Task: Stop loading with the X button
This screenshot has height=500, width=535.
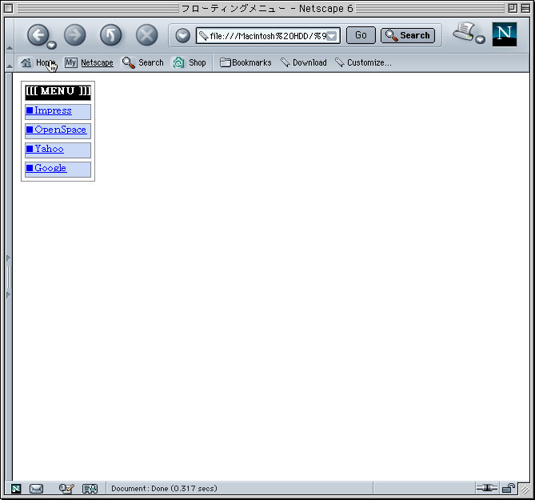Action: [146, 35]
